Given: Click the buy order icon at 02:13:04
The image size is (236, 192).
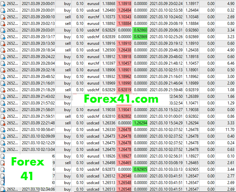Looking at the screenshot, I should coord(3,150).
